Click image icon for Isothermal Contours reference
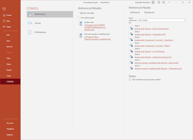The width and height of the screenshot is (193, 140). (131, 56)
